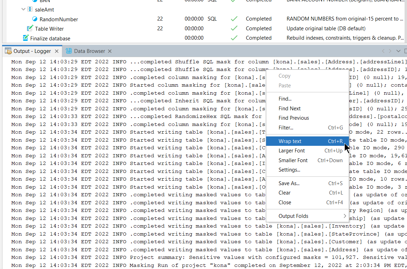
Task: Click the 00:00:00 time in Finalize database row
Action: click(x=194, y=38)
